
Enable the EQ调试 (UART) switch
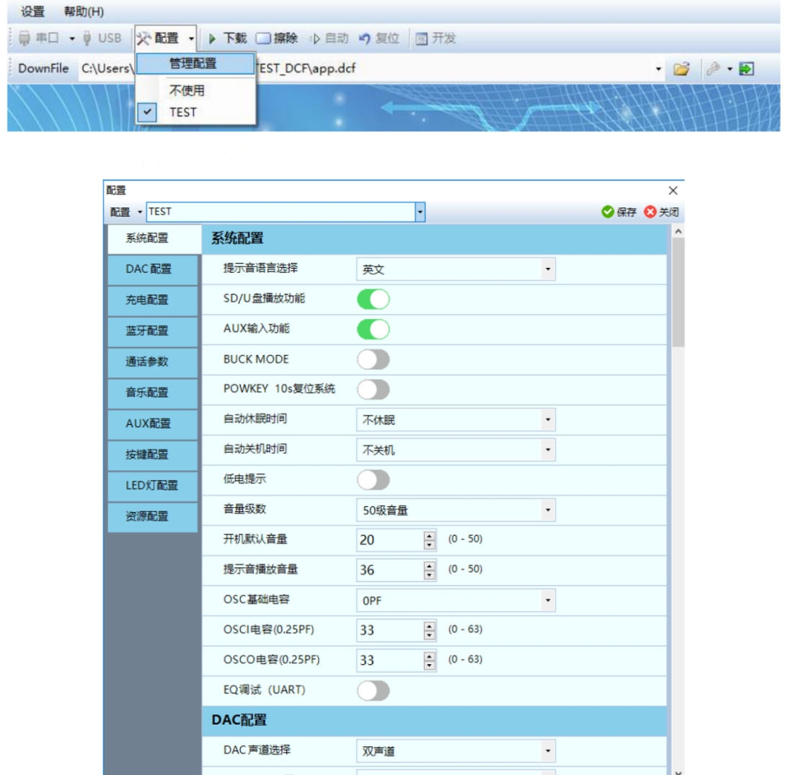[x=373, y=691]
